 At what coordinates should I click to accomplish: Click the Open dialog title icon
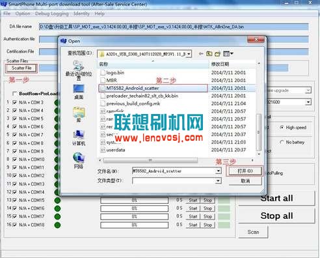point(63,41)
